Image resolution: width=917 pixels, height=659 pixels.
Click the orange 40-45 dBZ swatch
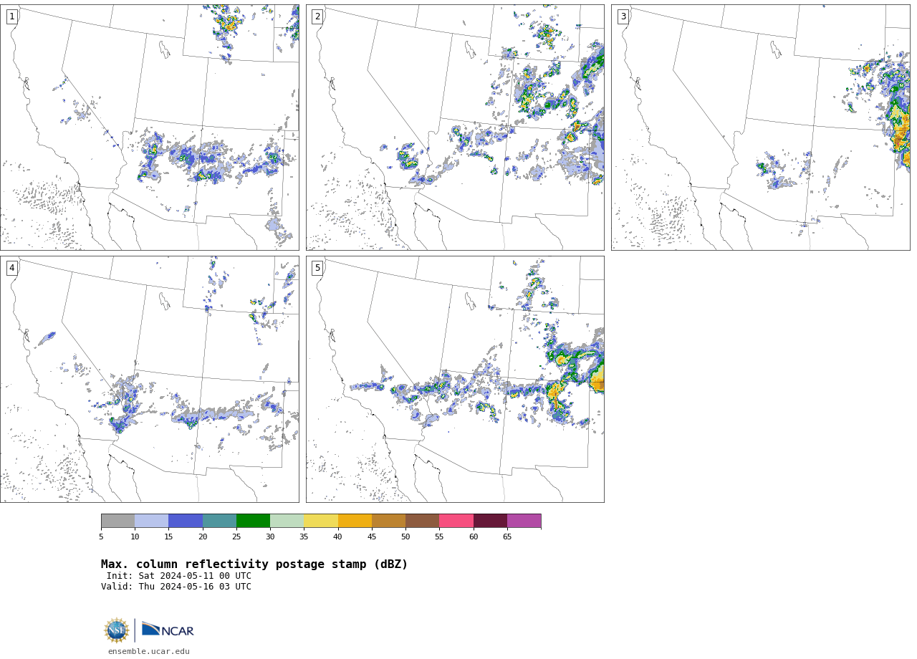tap(355, 521)
